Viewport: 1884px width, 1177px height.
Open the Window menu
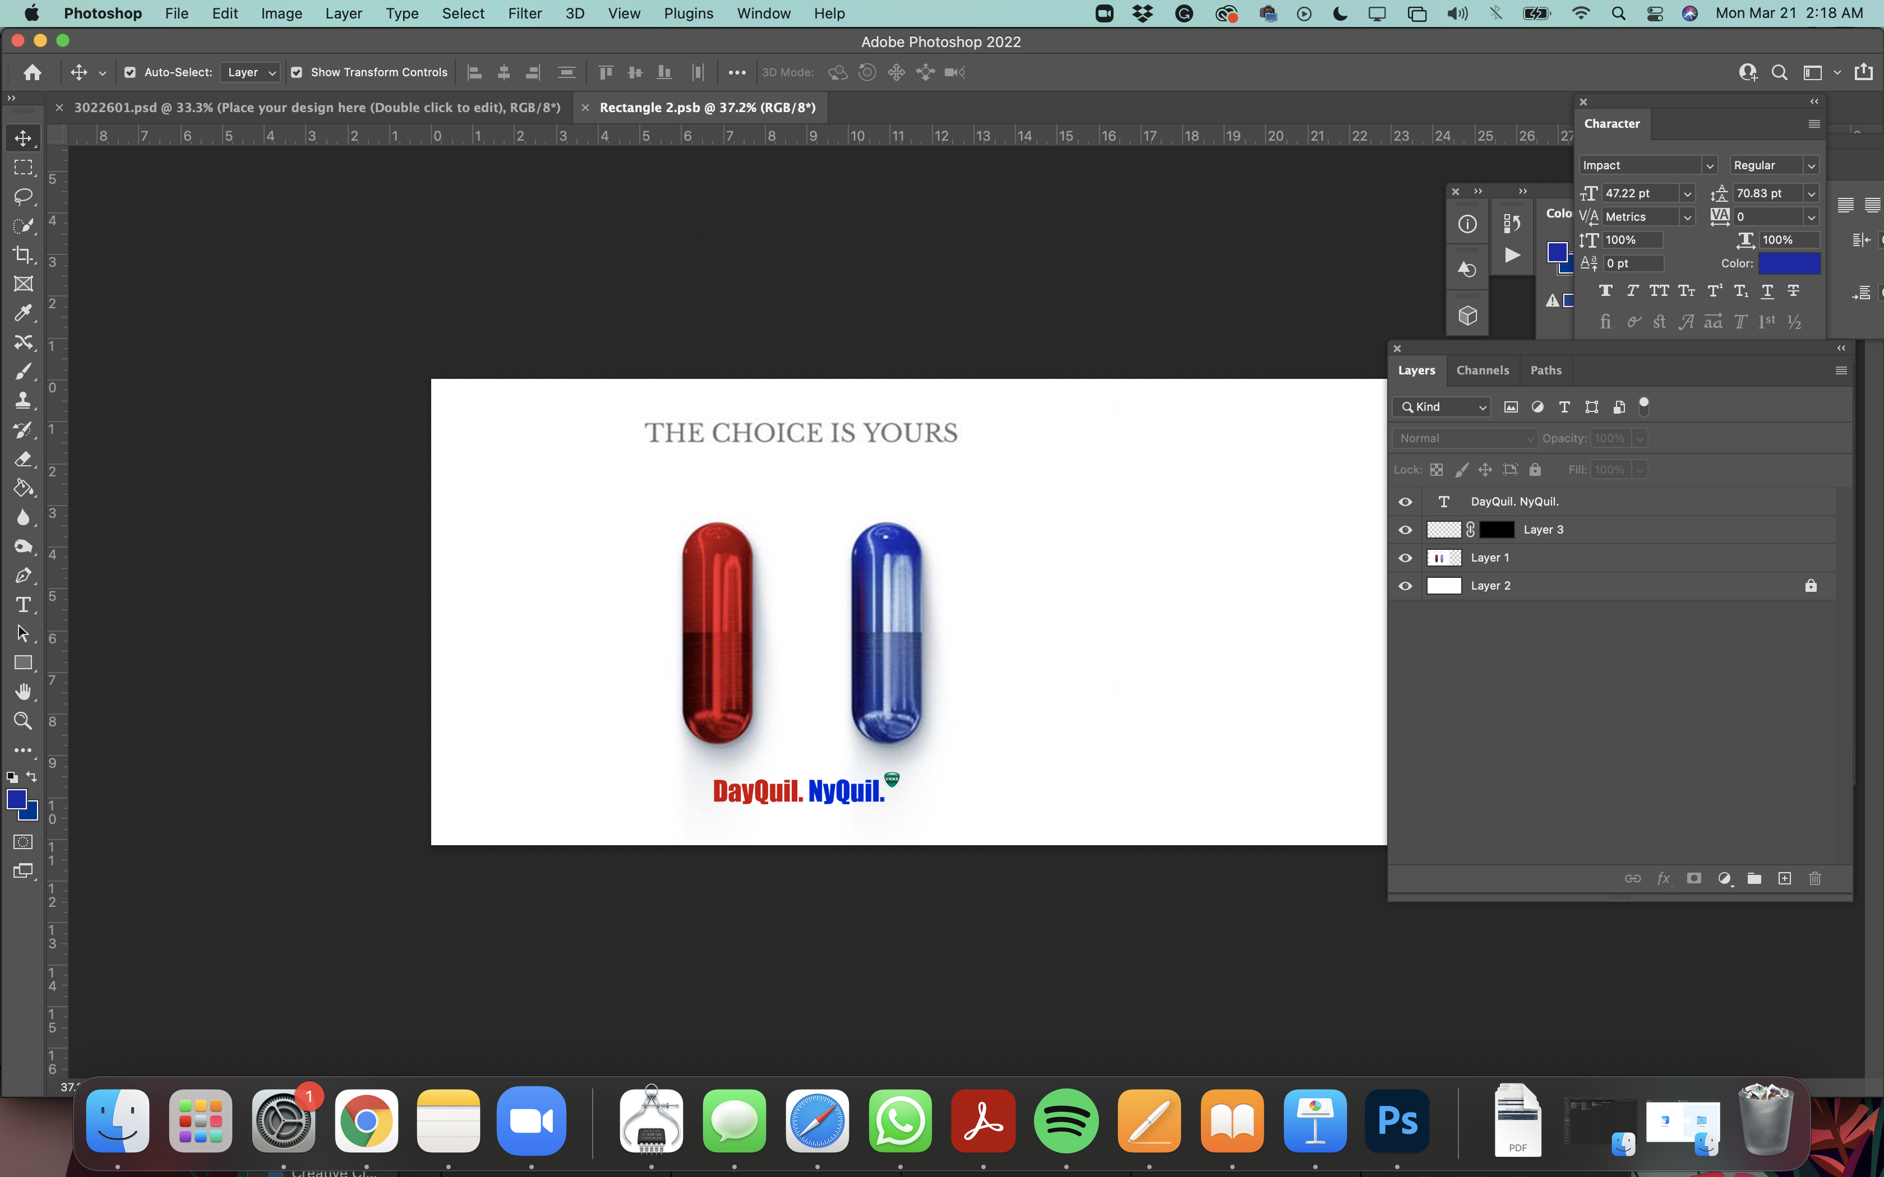[763, 13]
